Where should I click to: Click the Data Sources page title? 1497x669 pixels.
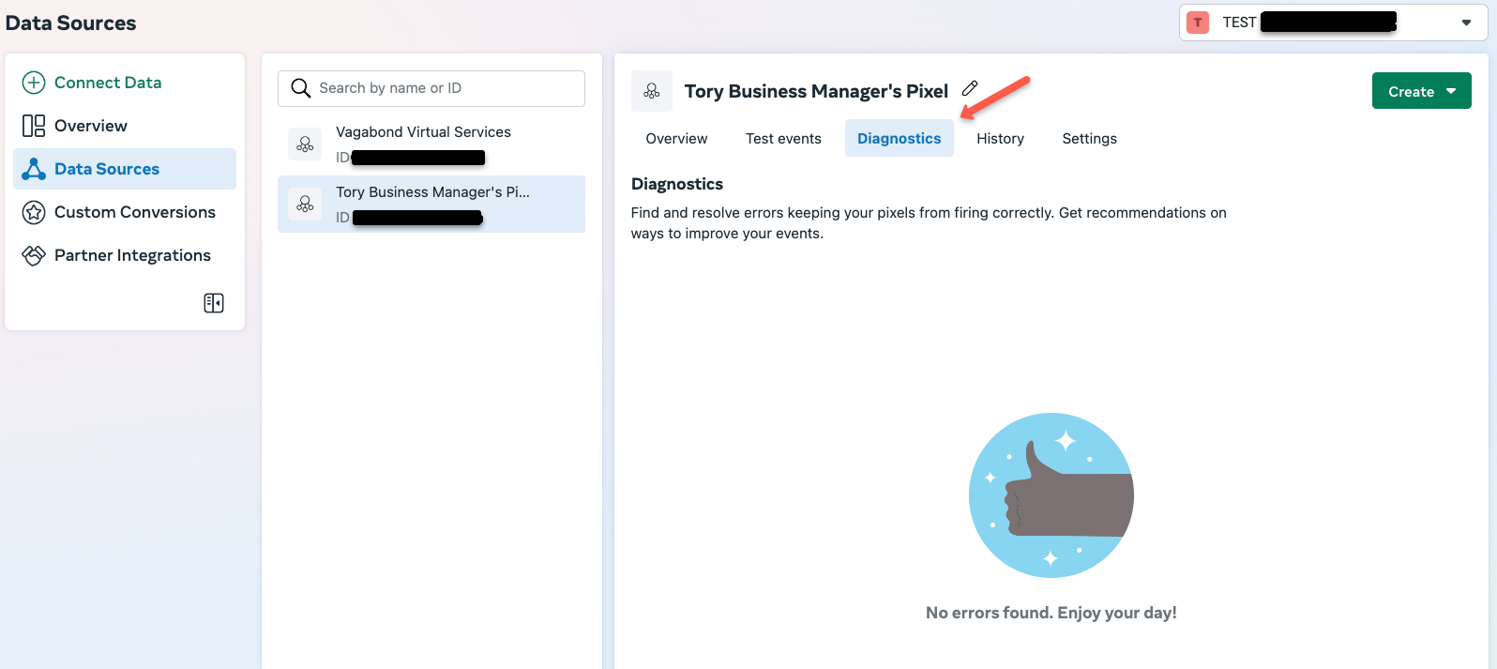click(71, 23)
